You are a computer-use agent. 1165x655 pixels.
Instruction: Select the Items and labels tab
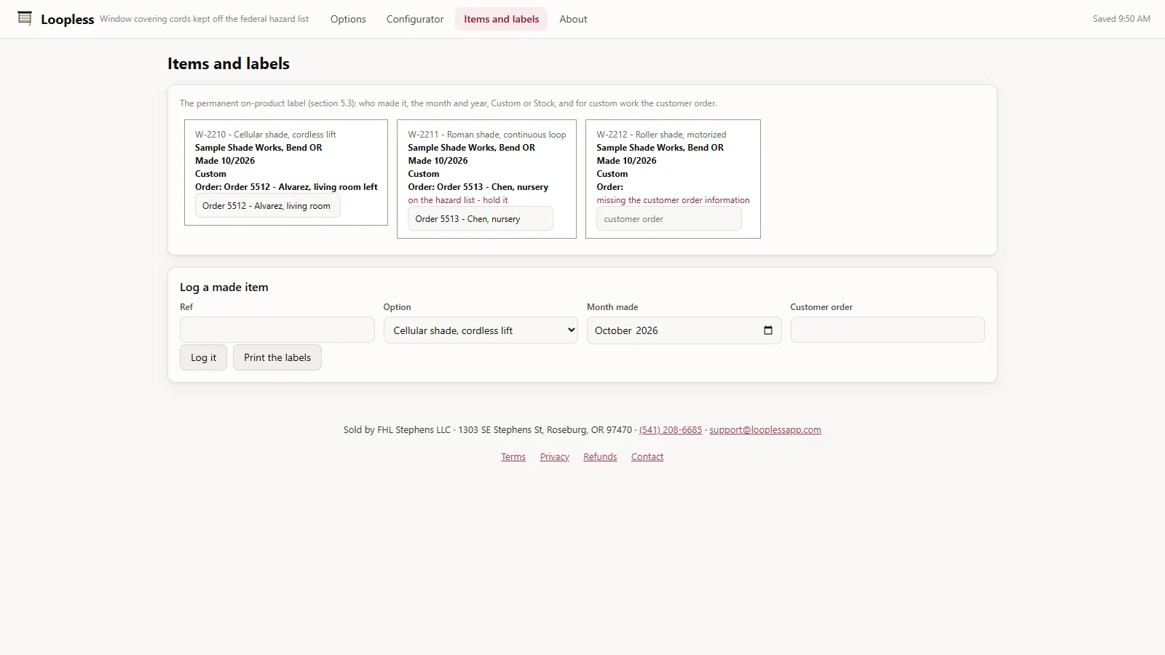(x=501, y=19)
